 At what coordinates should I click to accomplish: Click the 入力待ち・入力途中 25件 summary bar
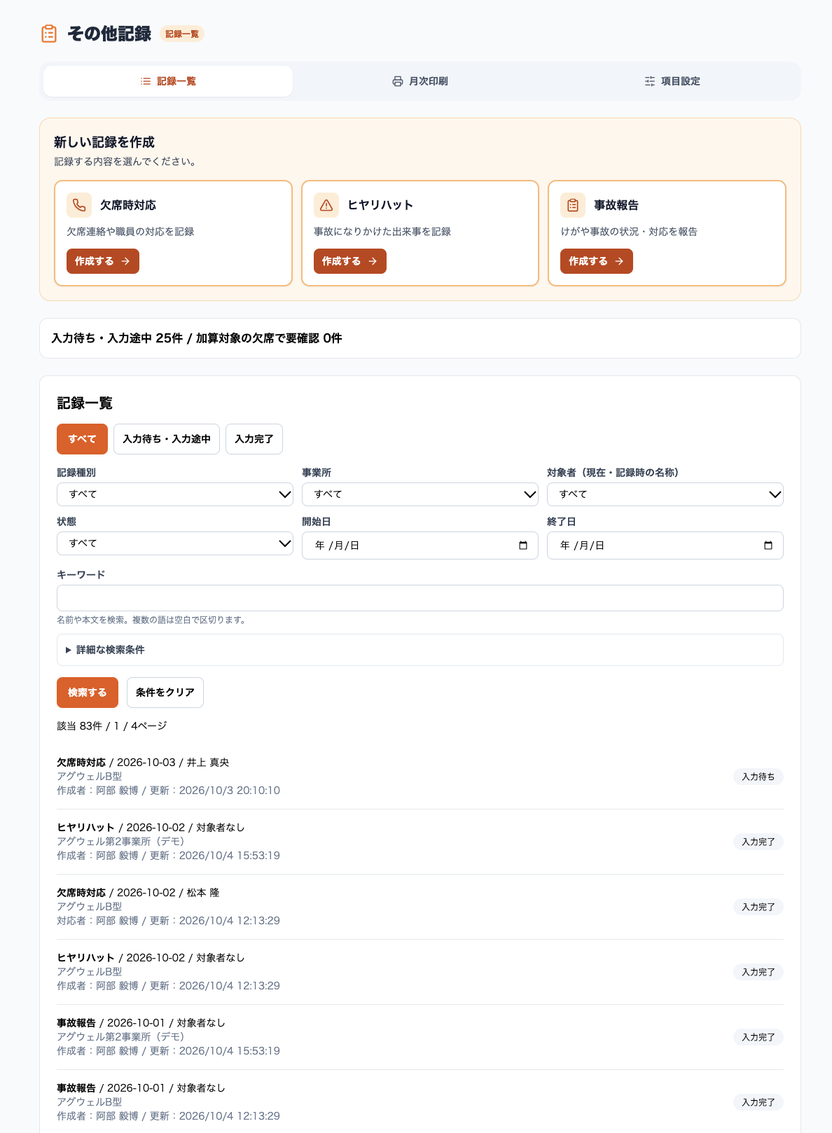(x=420, y=338)
